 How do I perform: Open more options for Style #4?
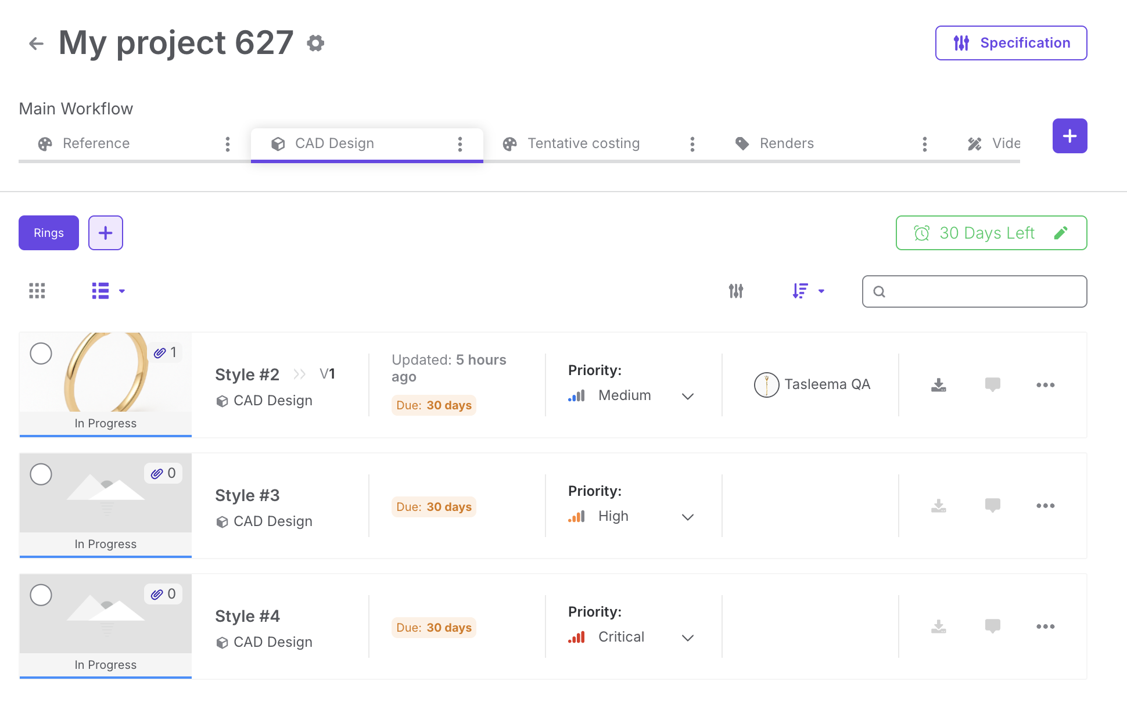[1045, 626]
